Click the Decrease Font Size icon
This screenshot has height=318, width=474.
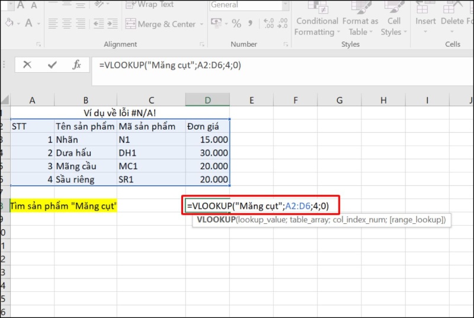[34, 5]
